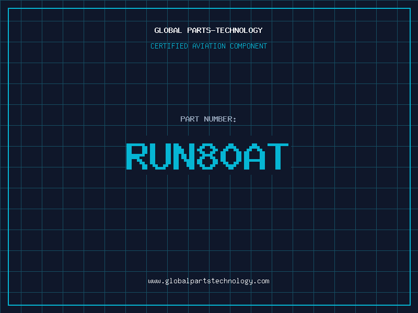
Task: Select the CERTIFIED AVIATION COMPONENT subtitle
Action: pos(208,46)
